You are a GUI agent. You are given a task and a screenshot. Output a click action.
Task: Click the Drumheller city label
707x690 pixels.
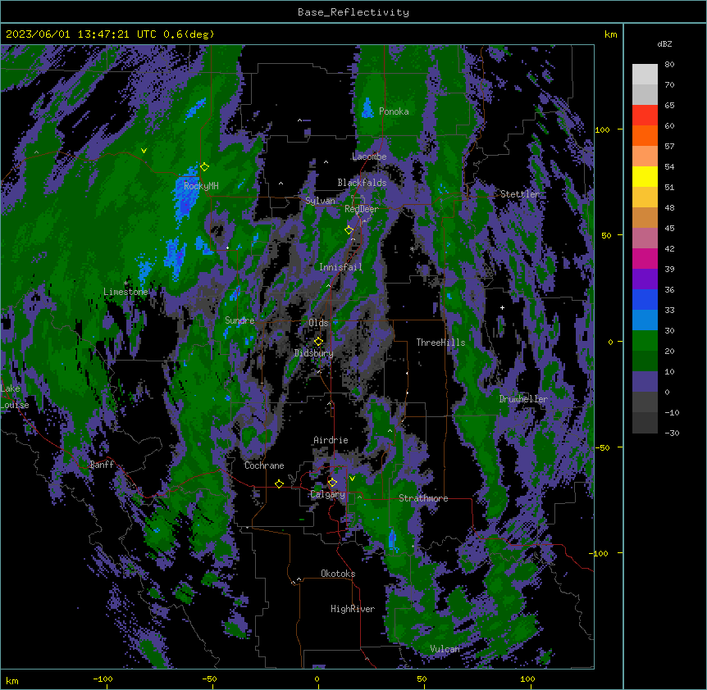click(523, 399)
